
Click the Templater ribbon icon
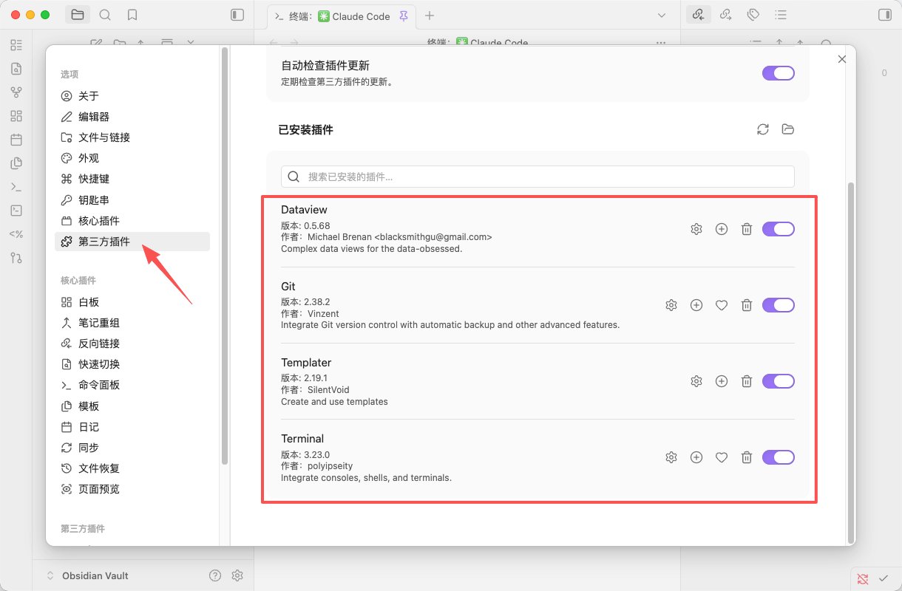click(16, 234)
